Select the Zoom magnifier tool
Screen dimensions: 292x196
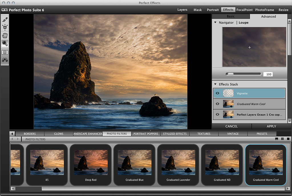pos(5,43)
